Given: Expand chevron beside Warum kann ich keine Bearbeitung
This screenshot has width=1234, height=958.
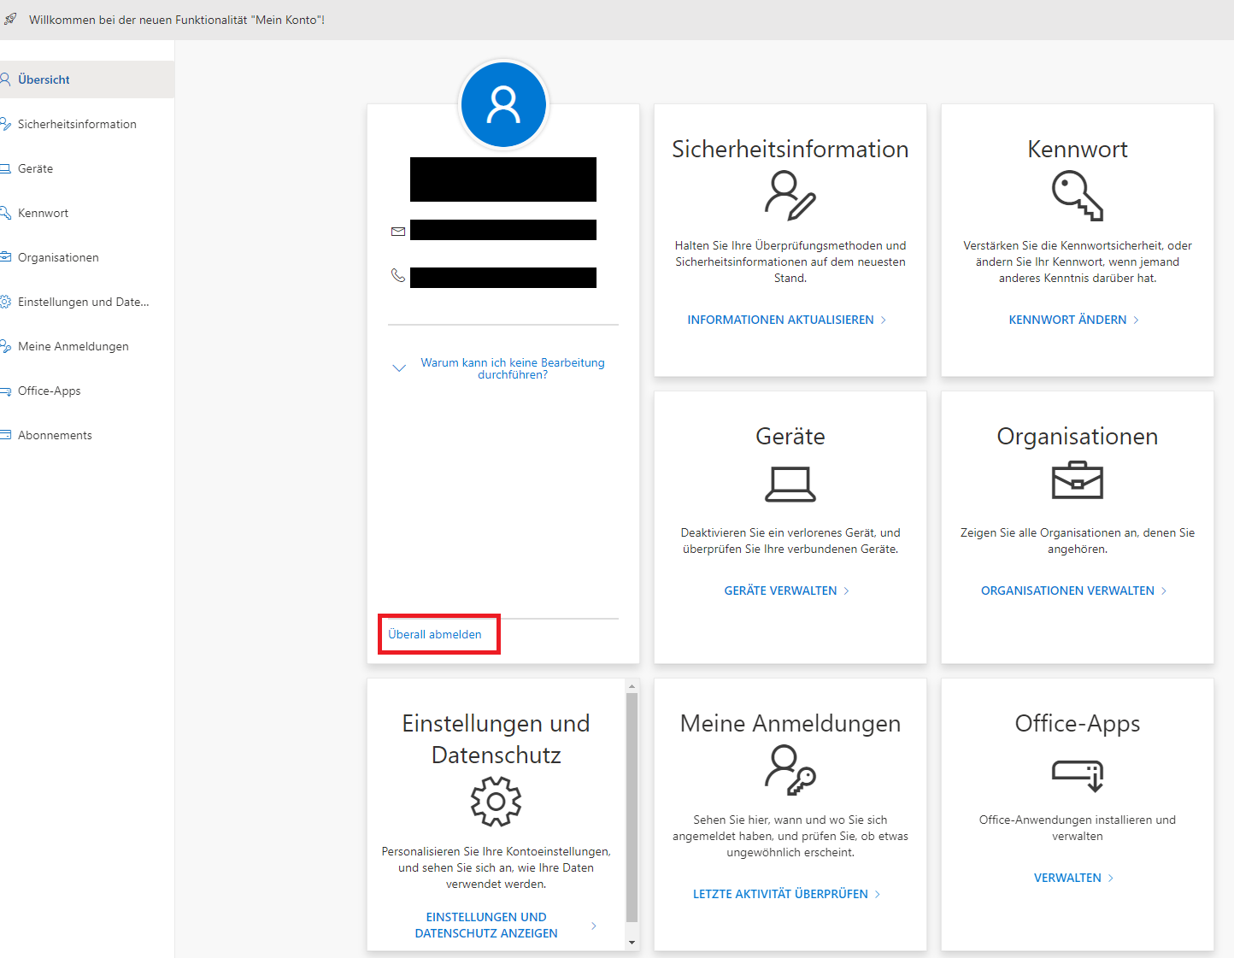Looking at the screenshot, I should [x=399, y=368].
